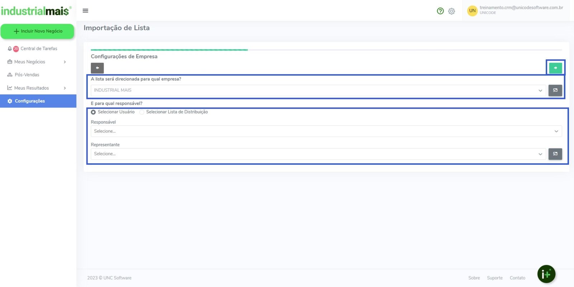Click the import progress bar
This screenshot has height=287, width=574.
point(326,50)
